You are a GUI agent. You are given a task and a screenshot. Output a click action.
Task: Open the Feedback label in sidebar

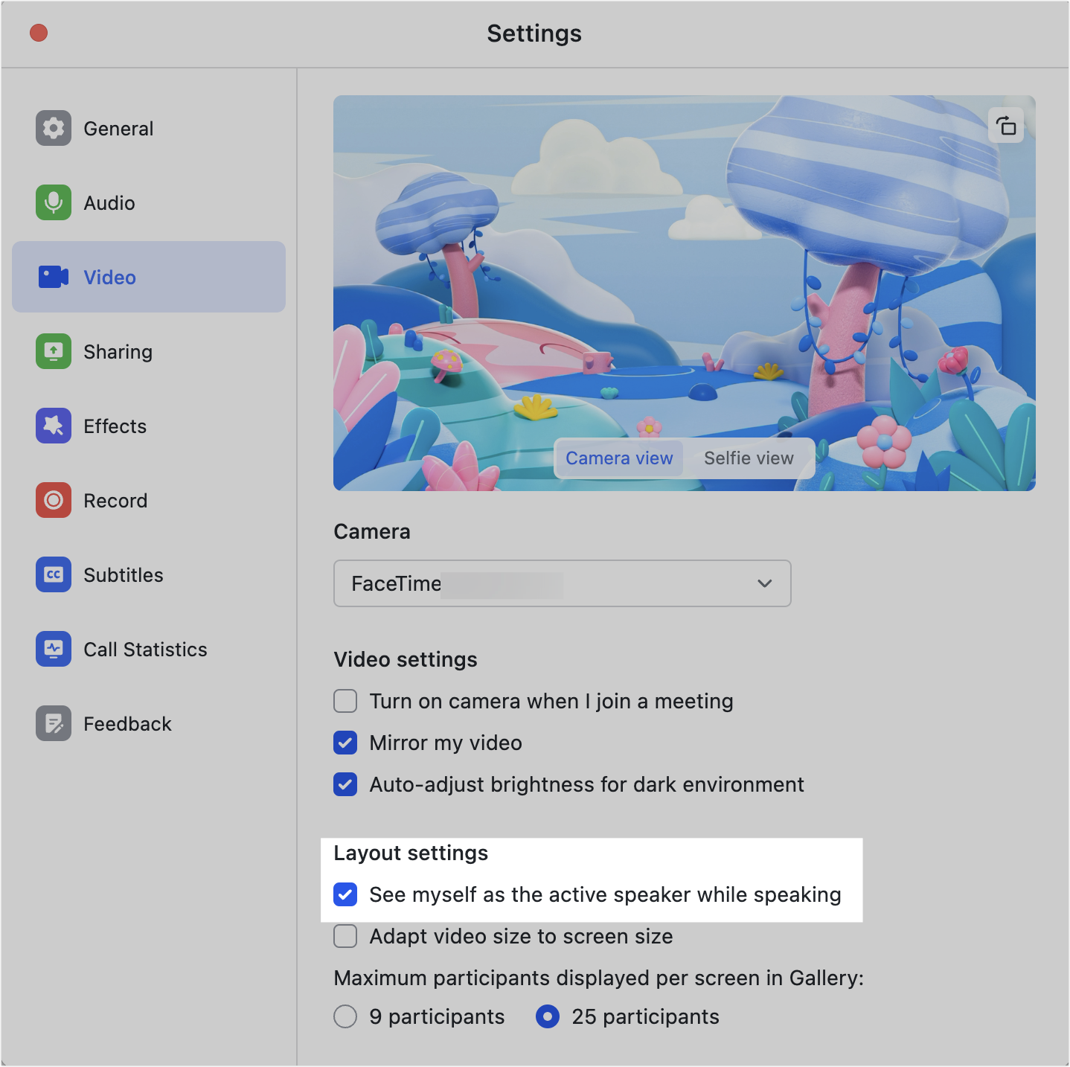tap(128, 724)
